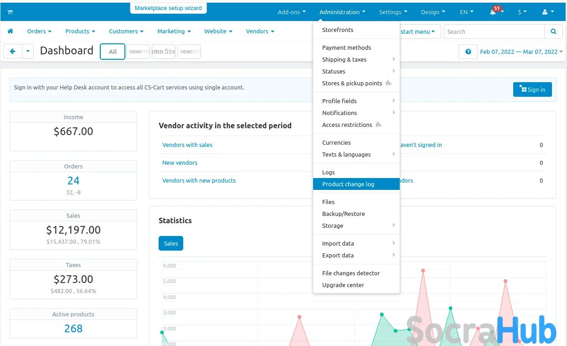The height and width of the screenshot is (346, 567).
Task: Open the user account icon menu
Action: click(x=548, y=12)
